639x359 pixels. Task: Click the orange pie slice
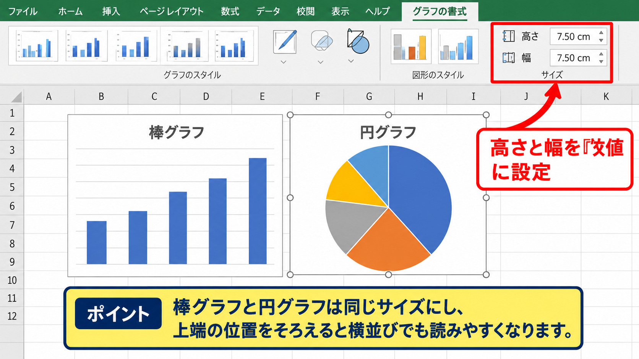coord(388,244)
